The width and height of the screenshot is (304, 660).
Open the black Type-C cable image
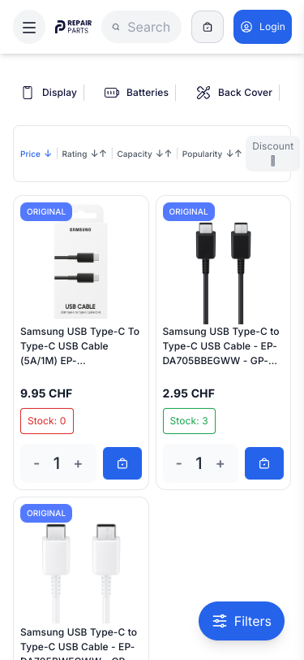(224, 263)
